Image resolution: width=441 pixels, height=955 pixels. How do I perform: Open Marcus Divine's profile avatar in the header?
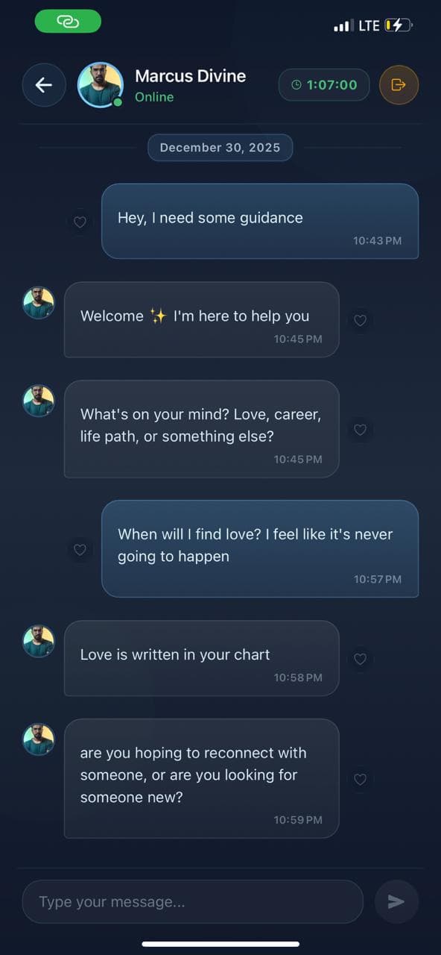[101, 84]
